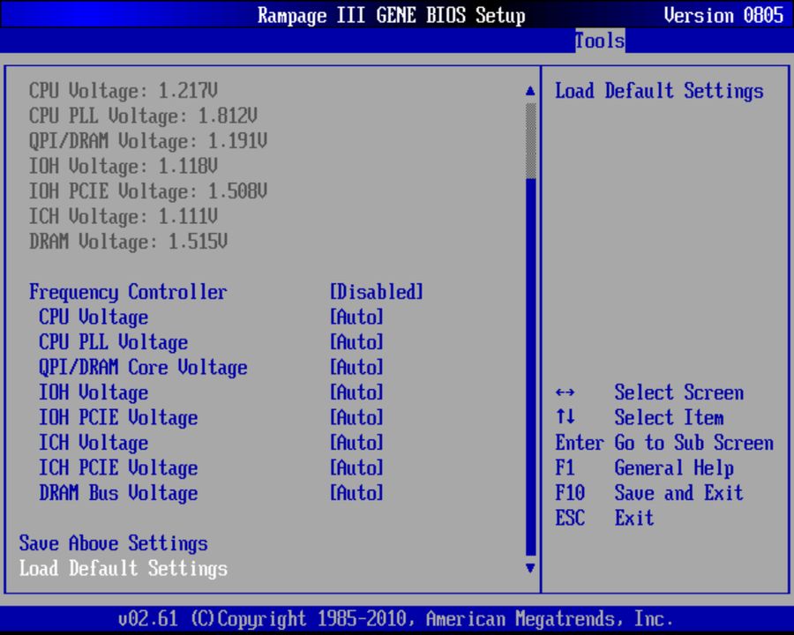Image resolution: width=794 pixels, height=635 pixels.
Task: Click the DRAM Bus Voltage label
Action: [x=118, y=493]
